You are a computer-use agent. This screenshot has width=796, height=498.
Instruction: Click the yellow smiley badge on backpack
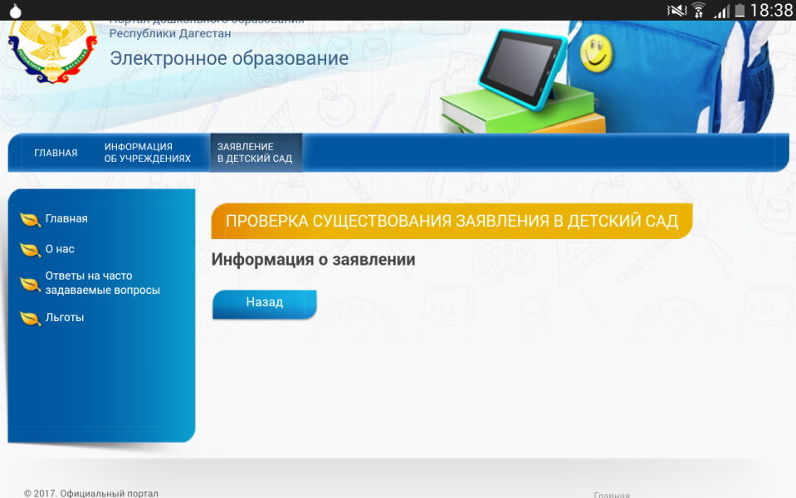point(595,53)
